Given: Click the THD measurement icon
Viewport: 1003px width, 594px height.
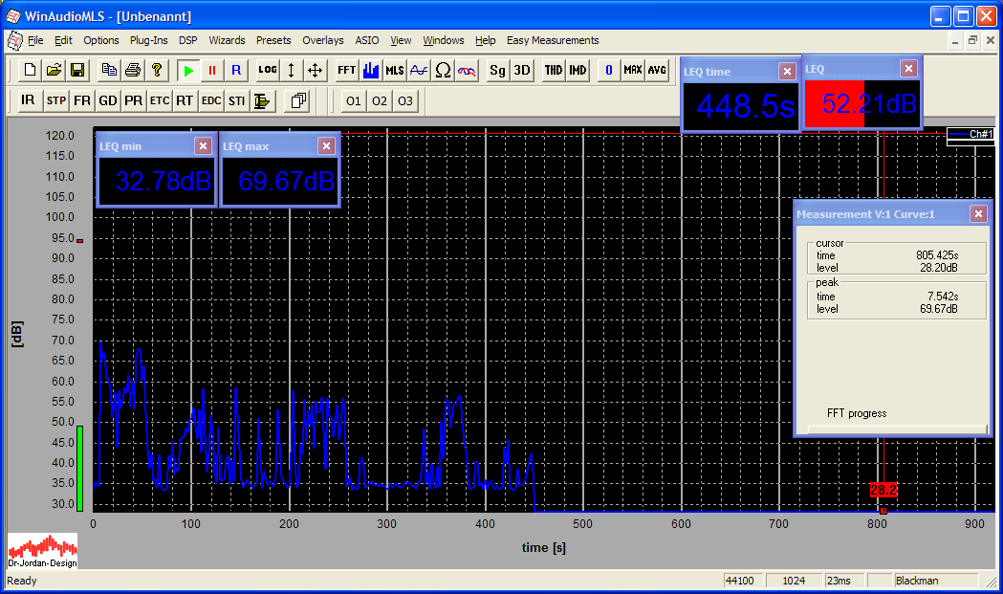Looking at the screenshot, I should pos(554,71).
